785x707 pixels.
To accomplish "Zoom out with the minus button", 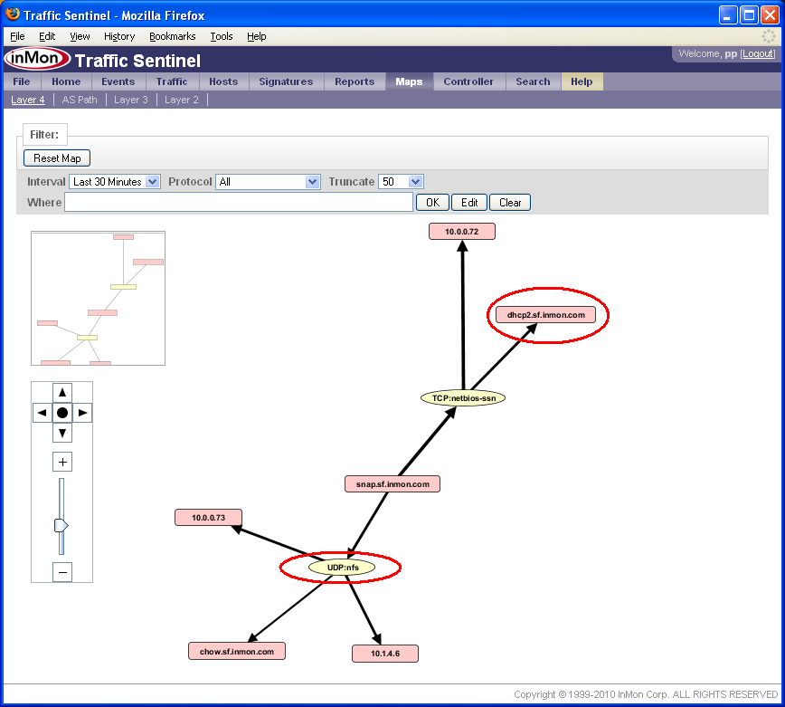I will 62,572.
